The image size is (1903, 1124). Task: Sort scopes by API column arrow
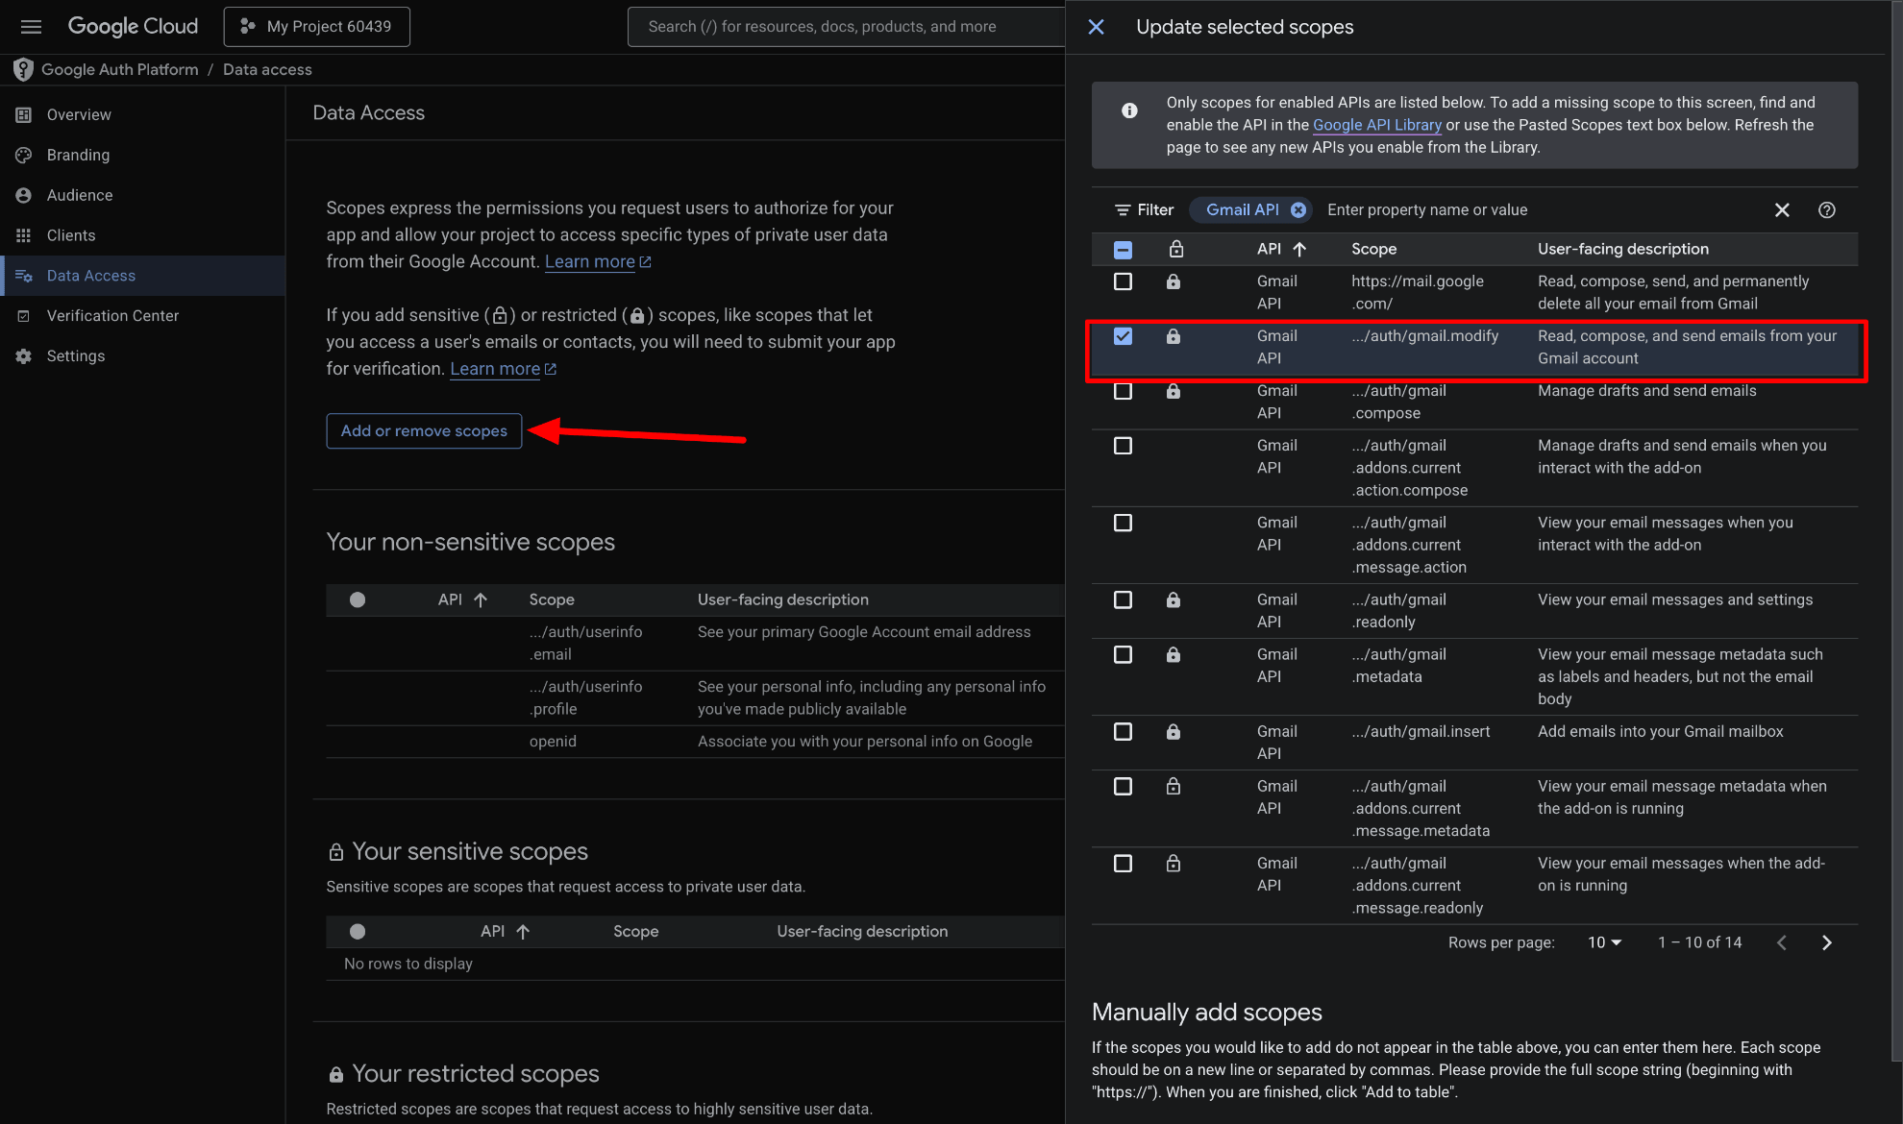coord(1299,249)
